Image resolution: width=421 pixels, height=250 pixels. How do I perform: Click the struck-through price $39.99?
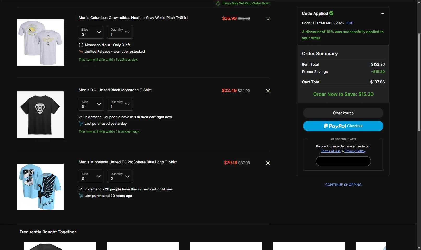point(244,18)
